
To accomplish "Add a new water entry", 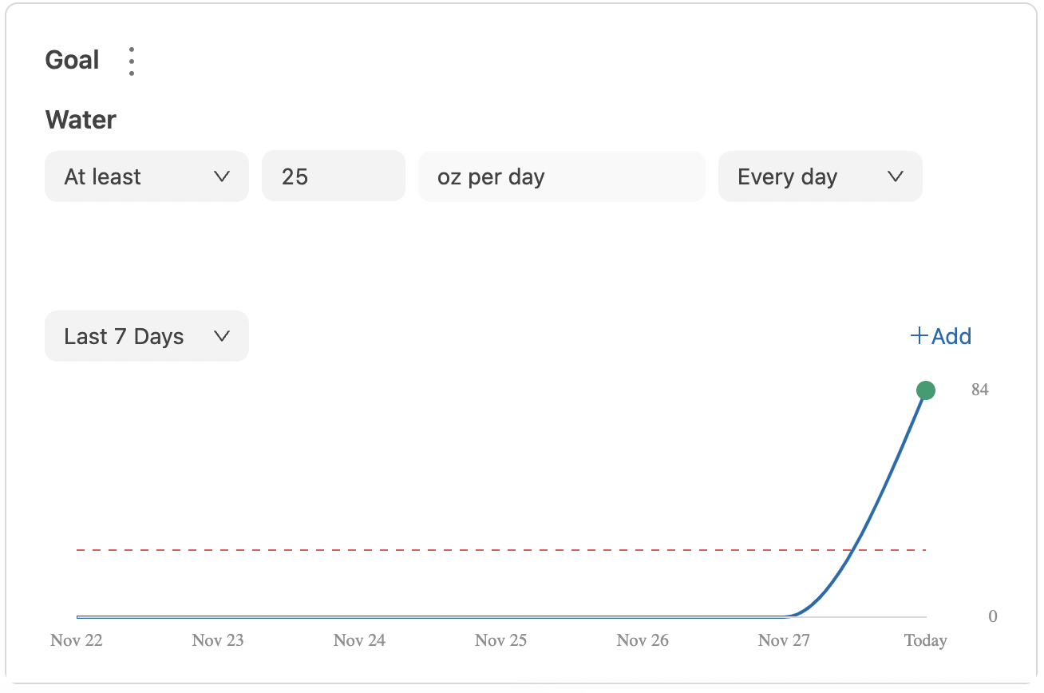I will tap(941, 336).
